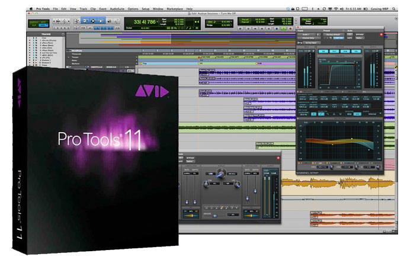Click the main counter 33|4|786 display

click(x=144, y=21)
